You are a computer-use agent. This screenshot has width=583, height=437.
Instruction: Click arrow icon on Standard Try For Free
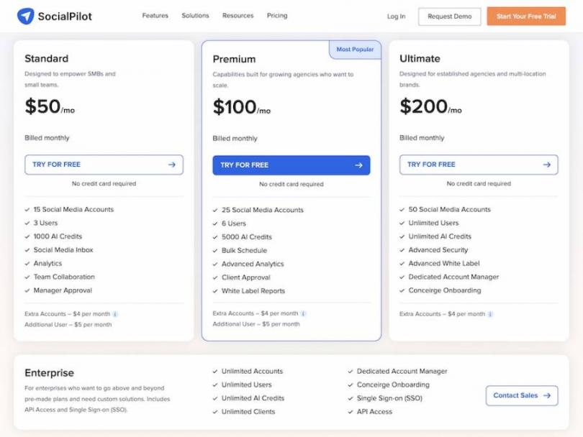click(x=172, y=165)
